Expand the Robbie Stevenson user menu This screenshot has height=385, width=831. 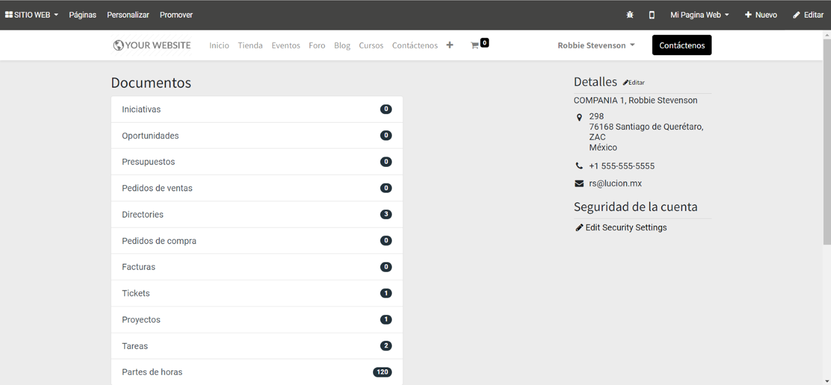(x=596, y=45)
